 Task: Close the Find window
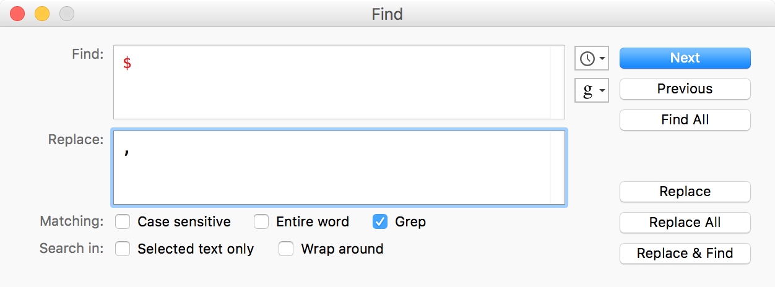pos(17,13)
